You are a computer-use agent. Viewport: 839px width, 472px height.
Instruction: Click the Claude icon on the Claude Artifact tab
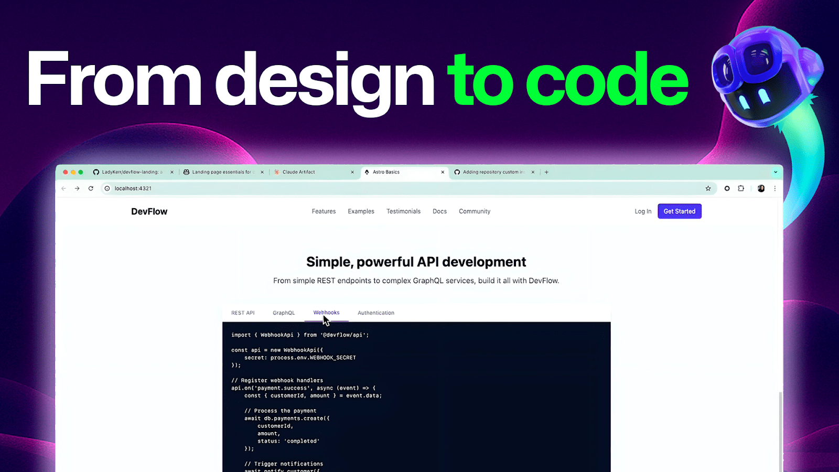(276, 171)
